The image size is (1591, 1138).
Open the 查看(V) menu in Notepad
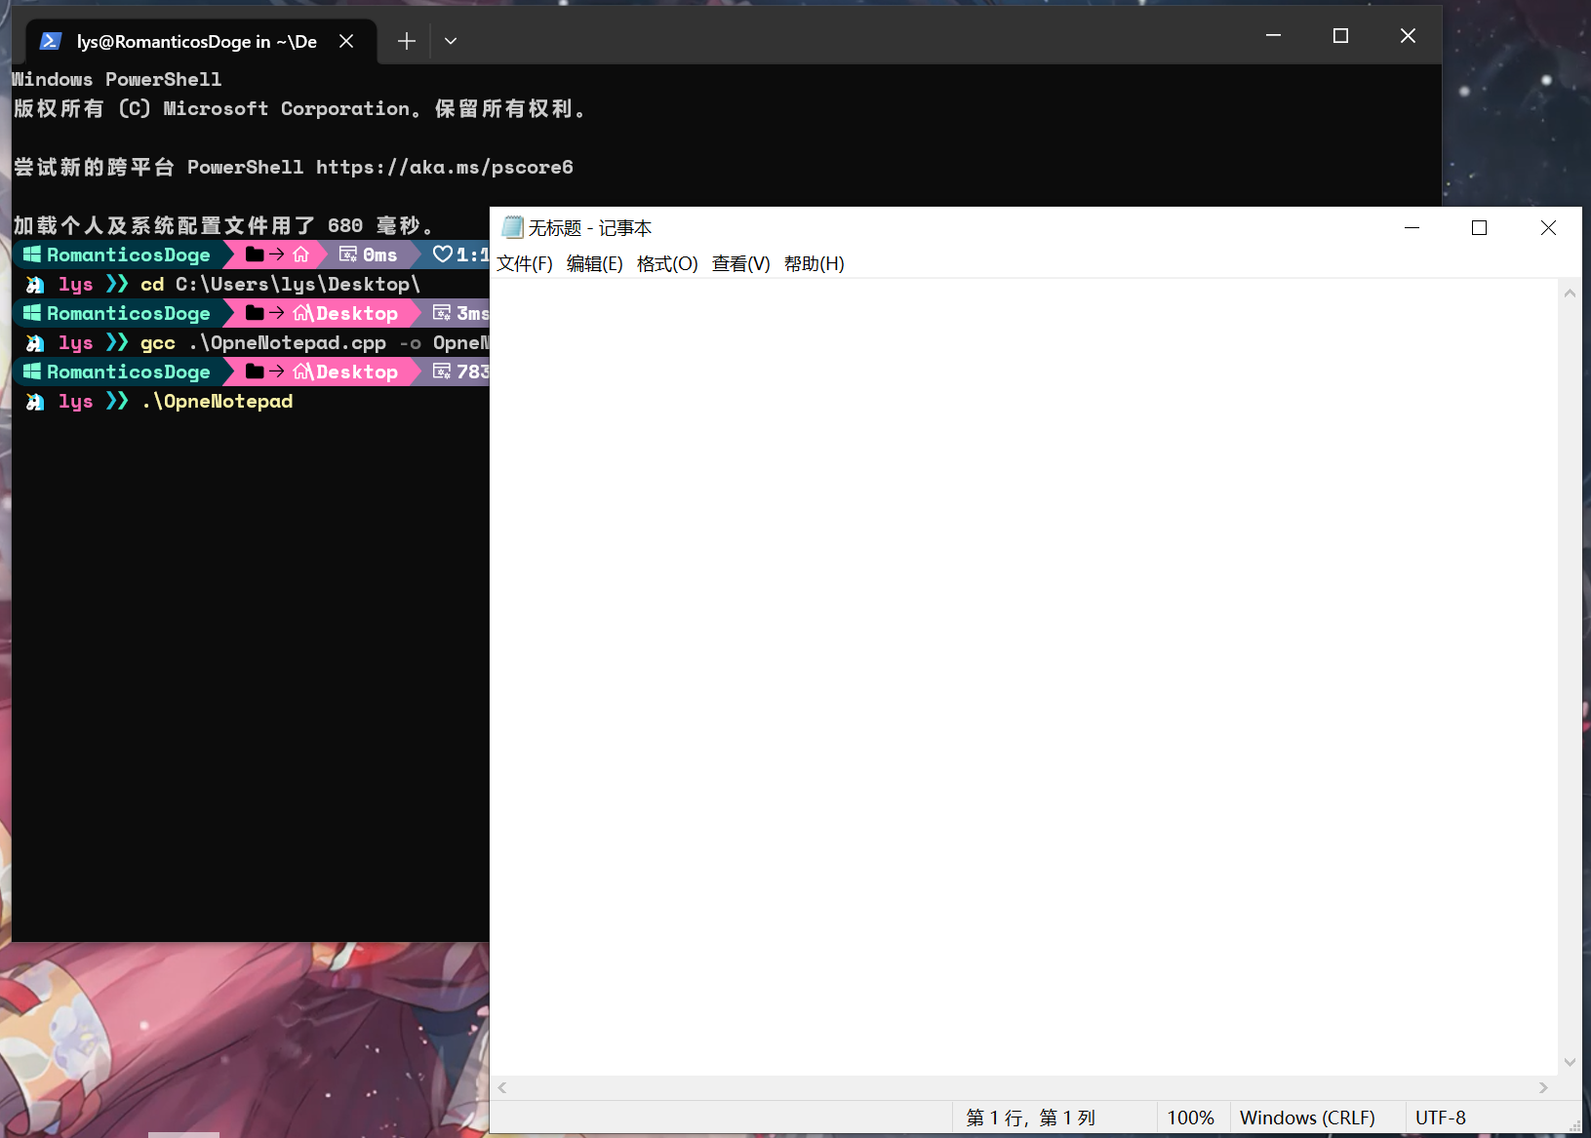(x=740, y=264)
